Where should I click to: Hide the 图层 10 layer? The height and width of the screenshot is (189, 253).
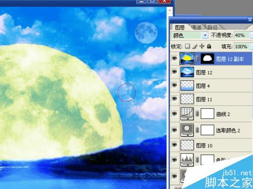[175, 145]
